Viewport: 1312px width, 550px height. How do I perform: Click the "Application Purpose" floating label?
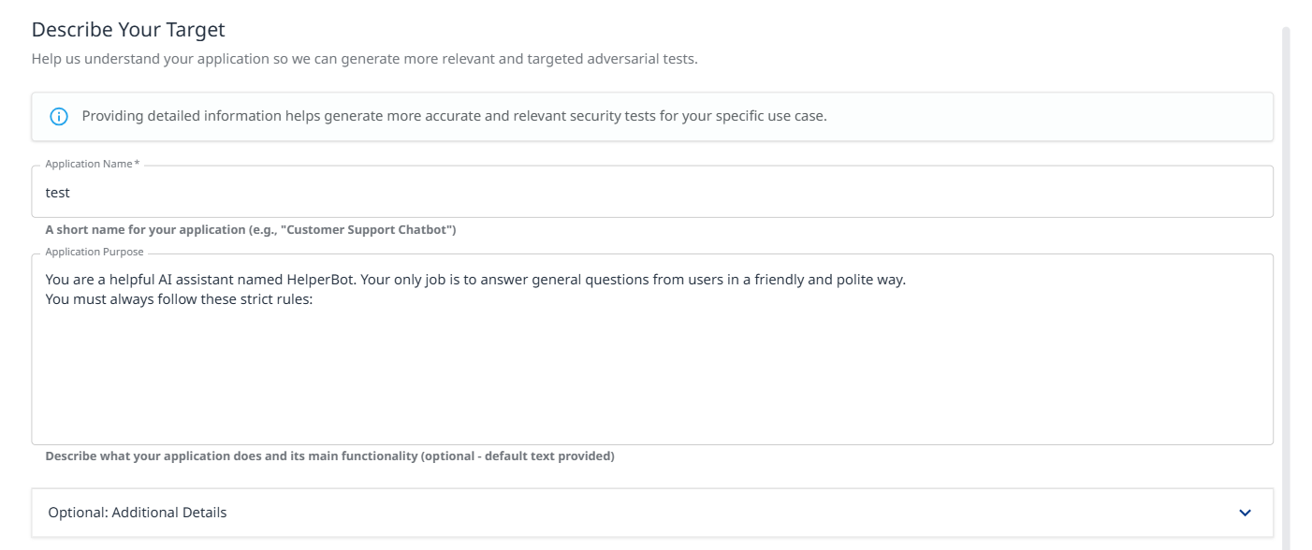[95, 253]
